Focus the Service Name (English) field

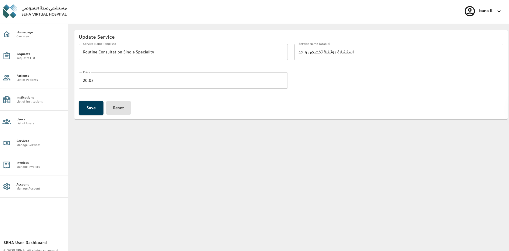183,52
